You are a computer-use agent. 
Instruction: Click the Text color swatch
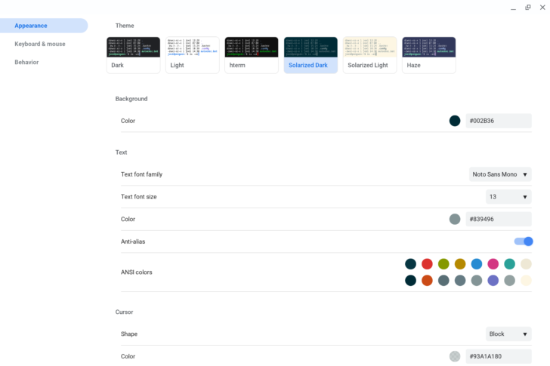pos(455,219)
